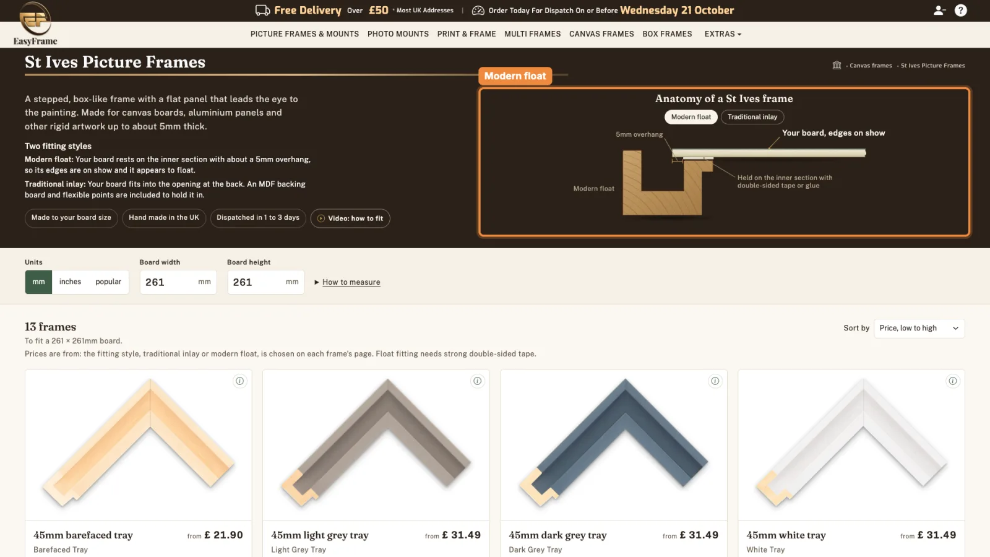The height and width of the screenshot is (557, 990).
Task: Open the user account icon
Action: point(939,11)
